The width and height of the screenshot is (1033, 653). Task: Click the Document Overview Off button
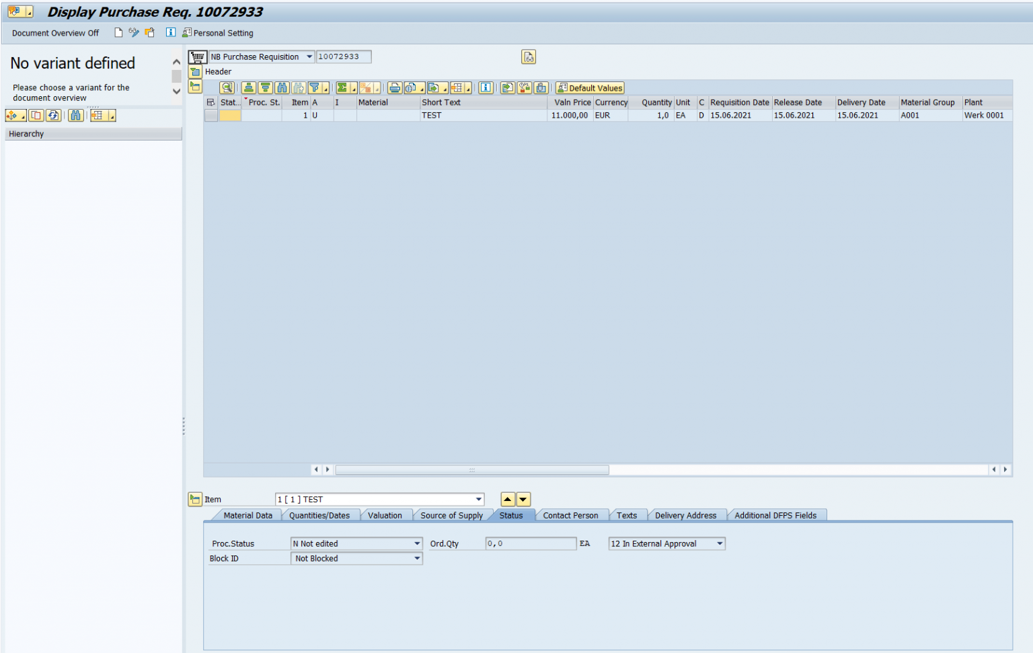tap(55, 32)
